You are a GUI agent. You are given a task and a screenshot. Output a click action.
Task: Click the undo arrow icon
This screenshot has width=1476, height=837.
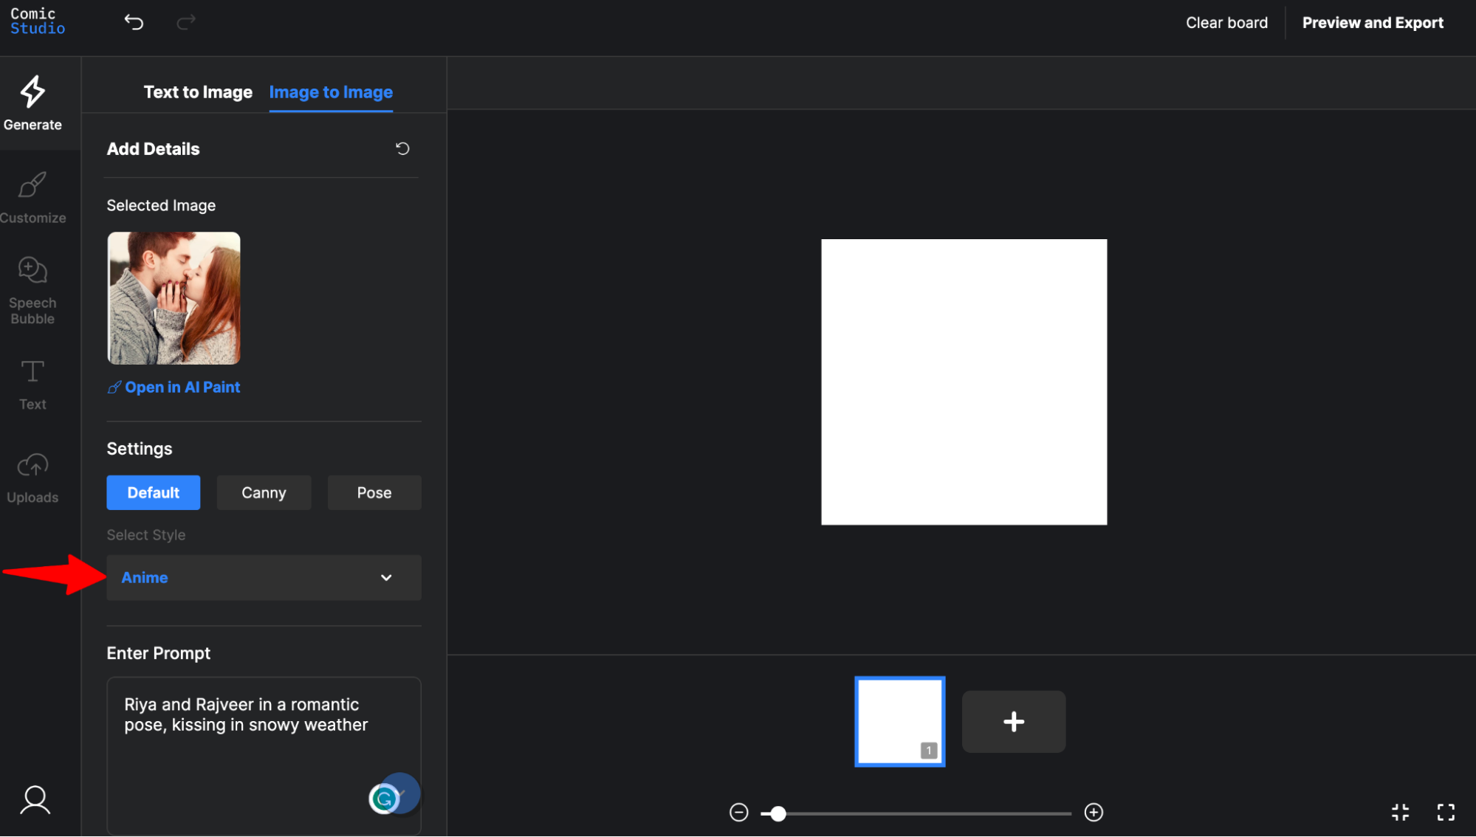tap(134, 22)
